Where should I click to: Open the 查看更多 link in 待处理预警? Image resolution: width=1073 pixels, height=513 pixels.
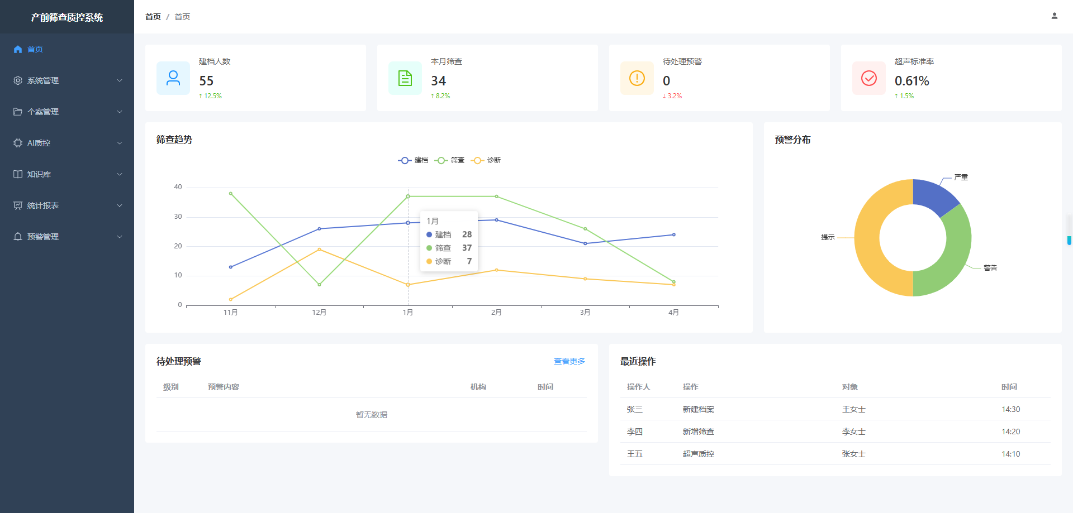(x=569, y=361)
